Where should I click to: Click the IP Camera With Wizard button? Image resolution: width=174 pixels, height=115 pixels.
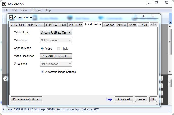26,99
